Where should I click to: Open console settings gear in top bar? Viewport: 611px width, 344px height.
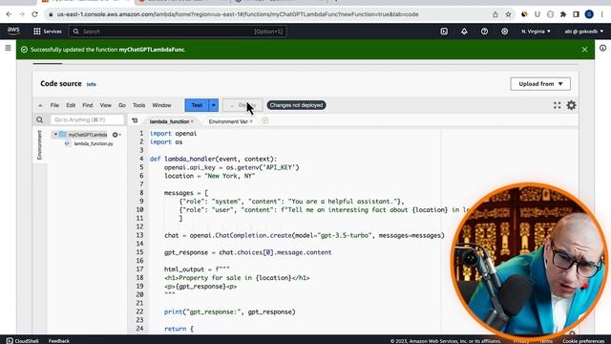point(505,32)
